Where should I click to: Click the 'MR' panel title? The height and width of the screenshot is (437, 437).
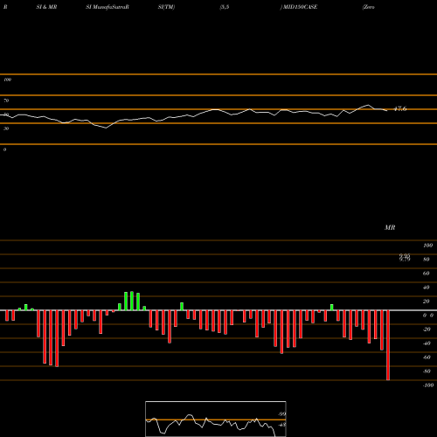click(390, 227)
